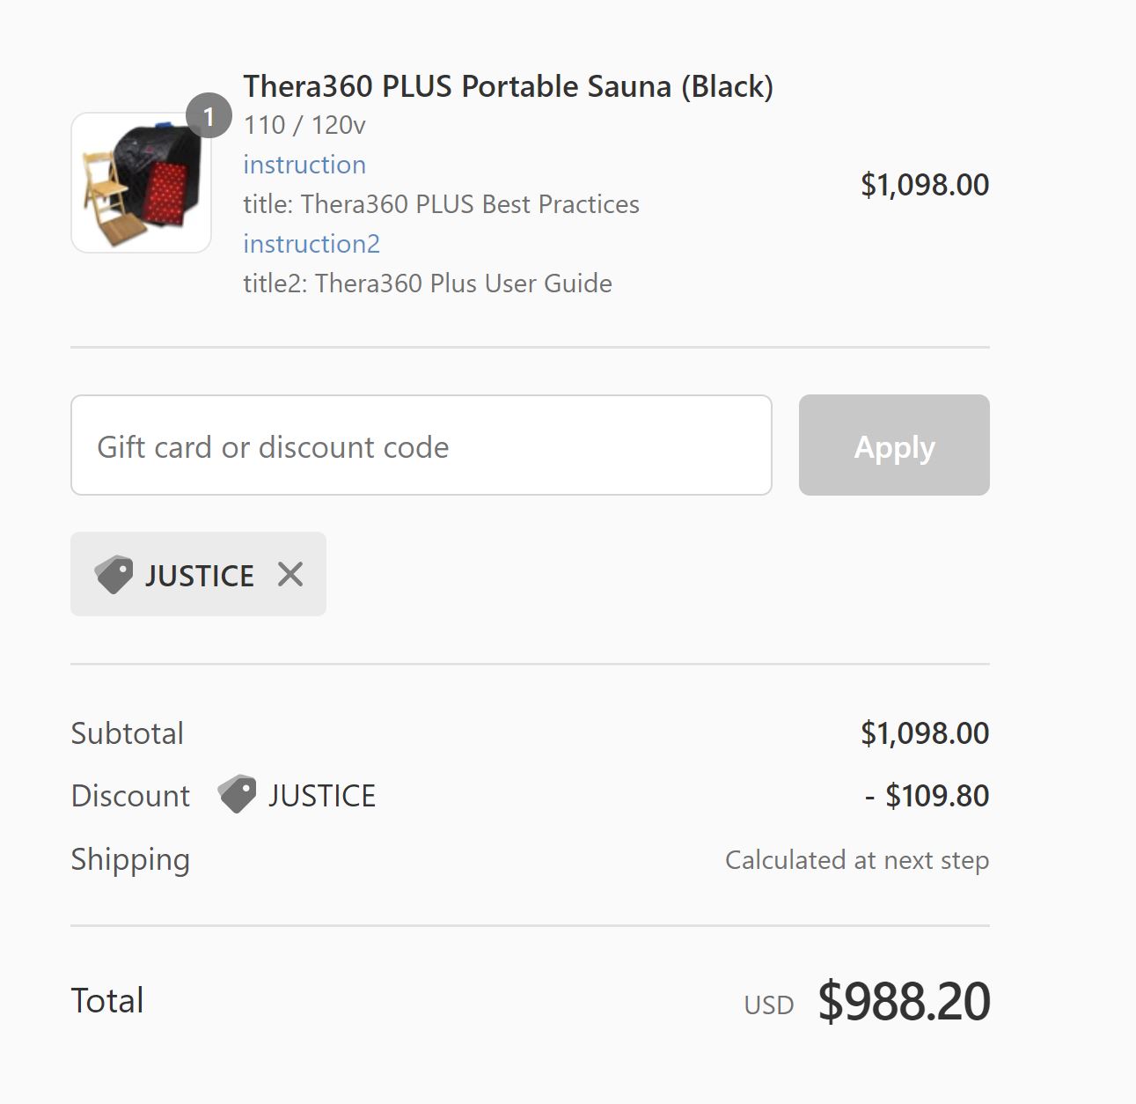Click the 110 / 120v variant text
Image resolution: width=1136 pixels, height=1104 pixels.
pos(304,125)
